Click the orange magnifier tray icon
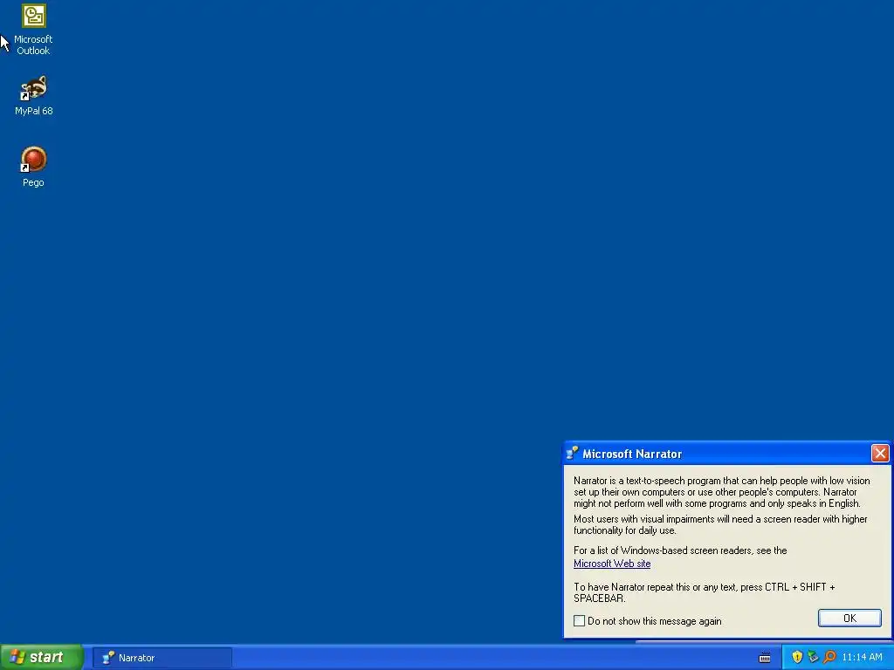This screenshot has height=670, width=894. (x=829, y=657)
